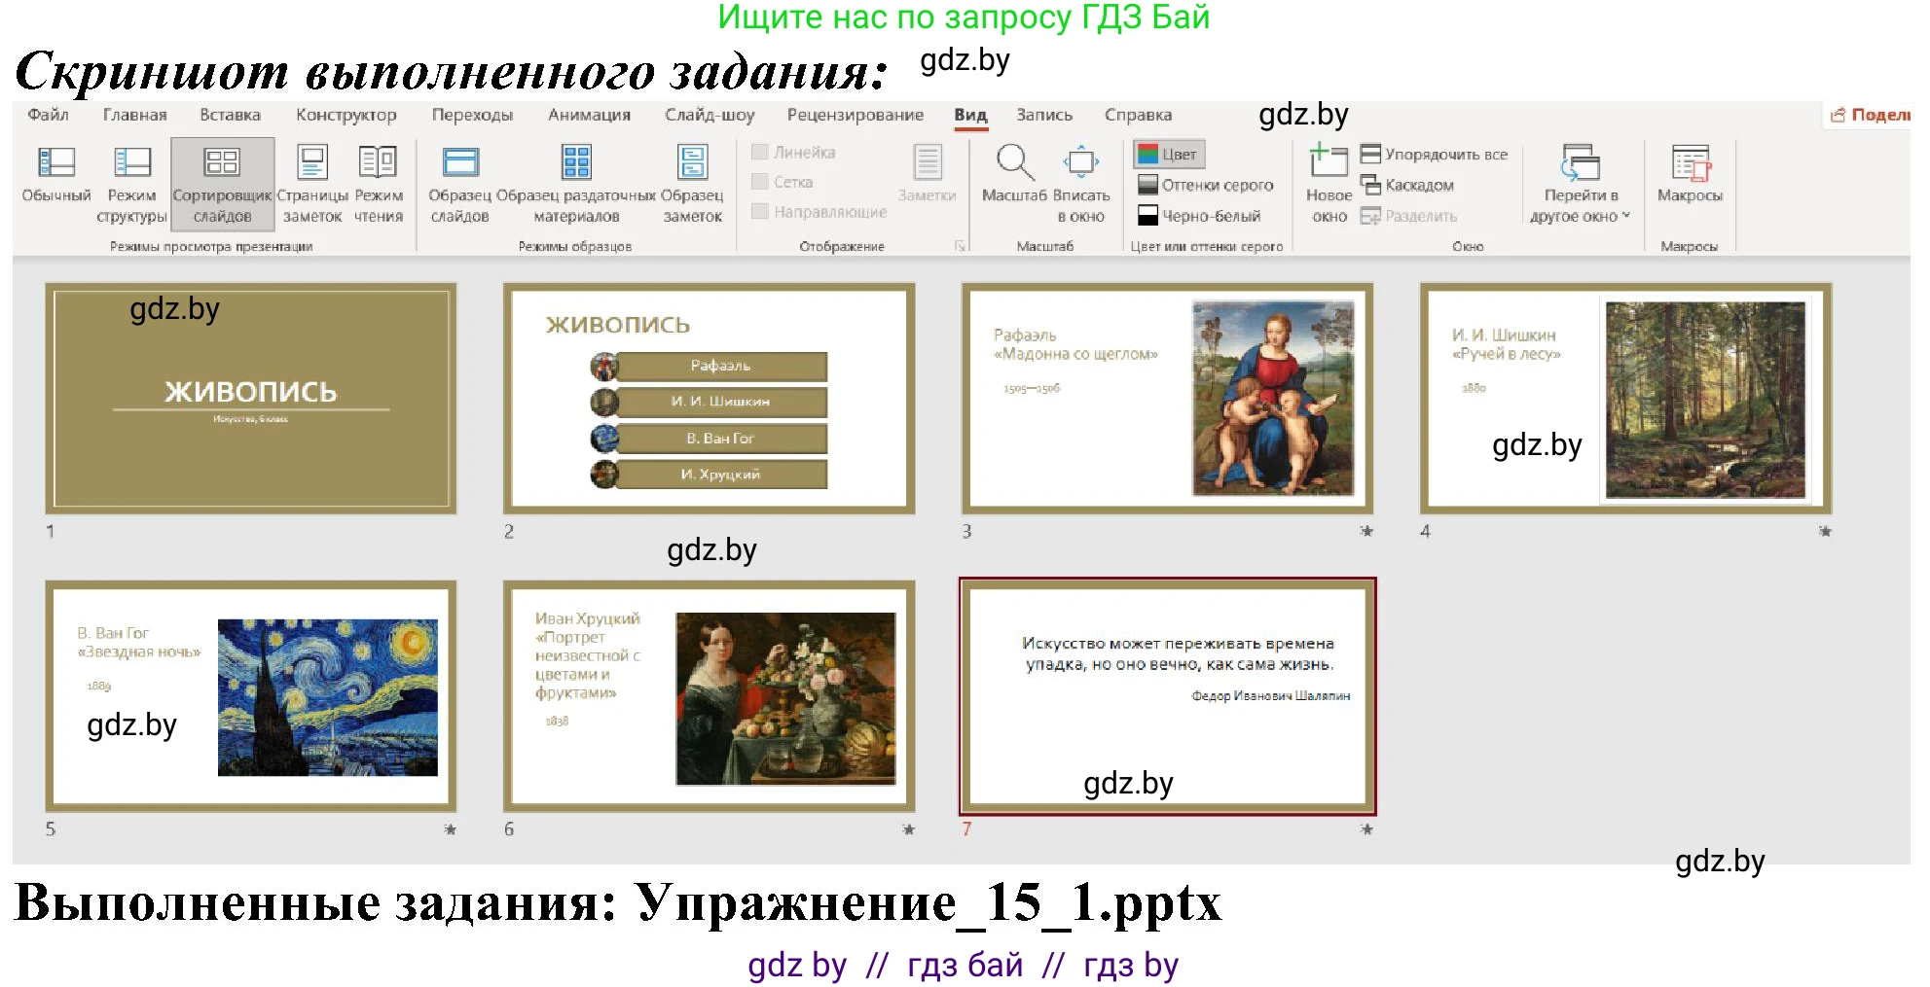Click Новое окно to open a window
The image size is (1930, 987).
click(x=1328, y=185)
